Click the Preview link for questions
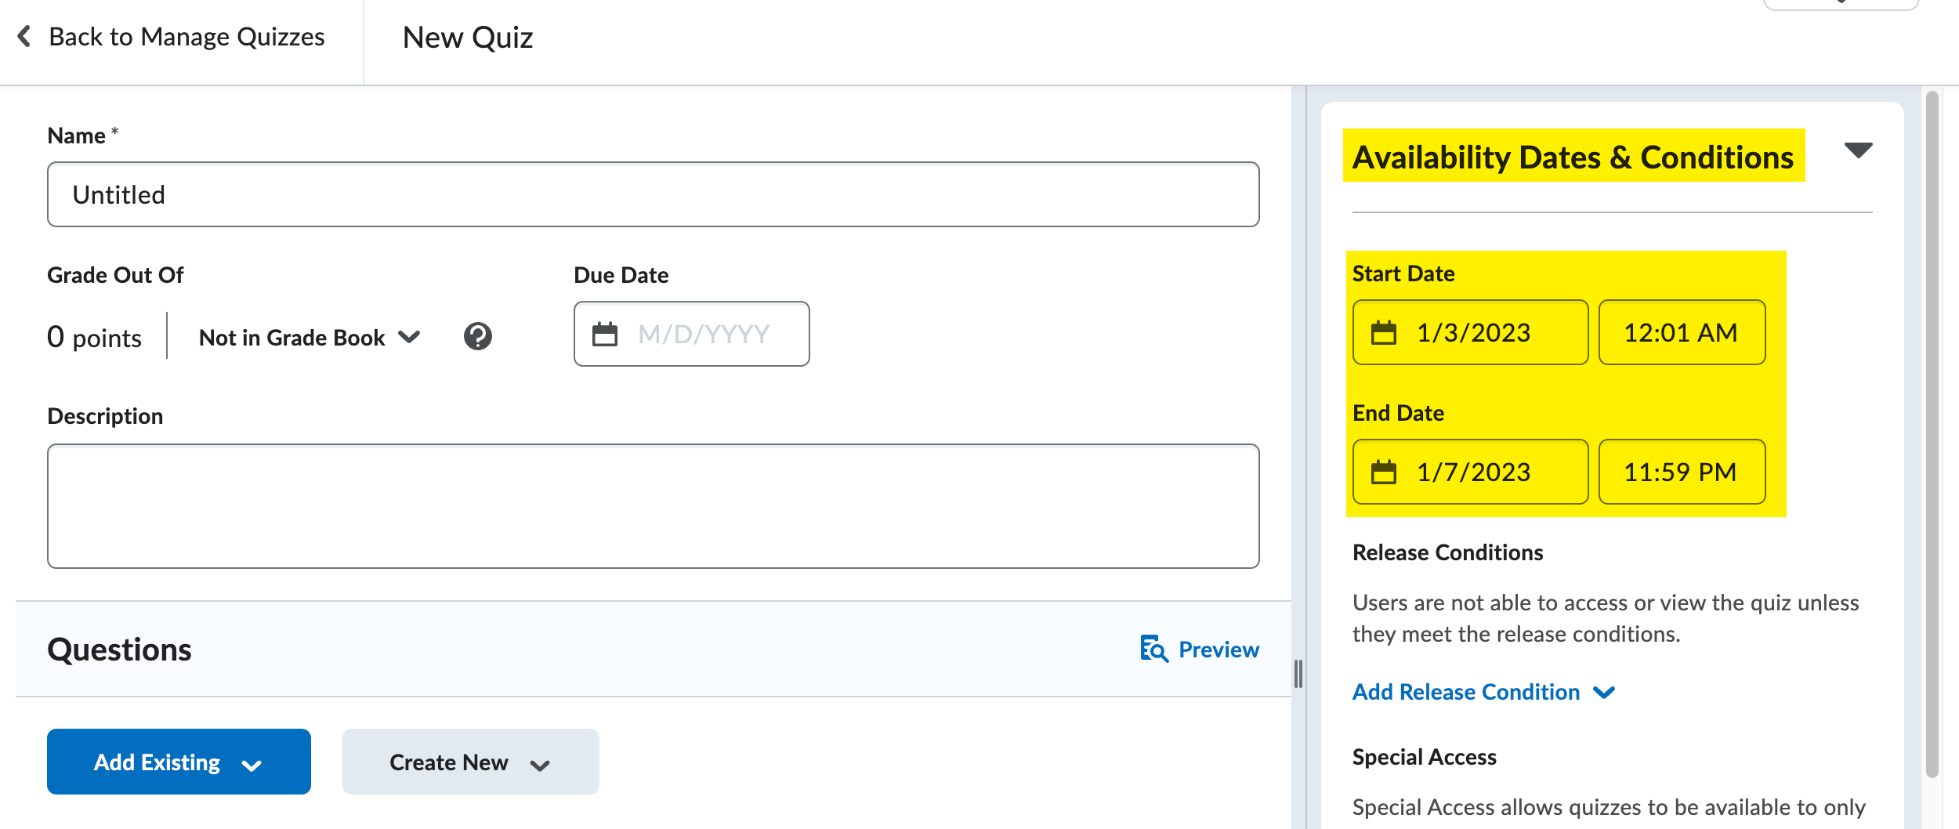The image size is (1959, 829). [x=1218, y=650]
